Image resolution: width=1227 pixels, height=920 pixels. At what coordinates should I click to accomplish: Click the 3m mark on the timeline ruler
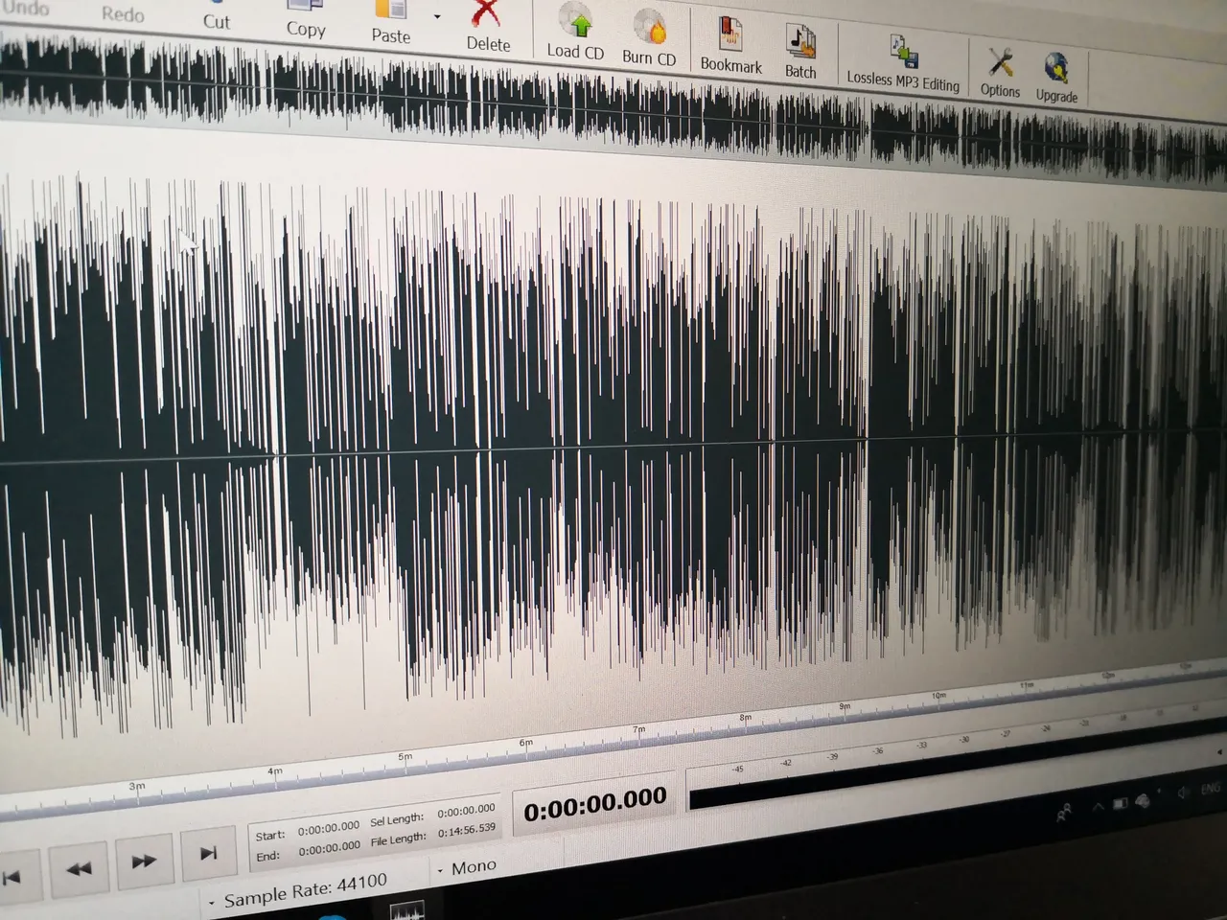tap(137, 787)
